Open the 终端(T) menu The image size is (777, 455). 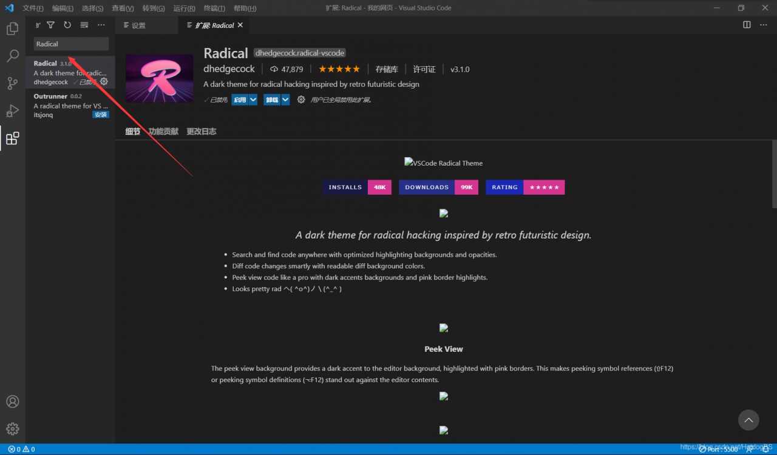[x=214, y=8]
